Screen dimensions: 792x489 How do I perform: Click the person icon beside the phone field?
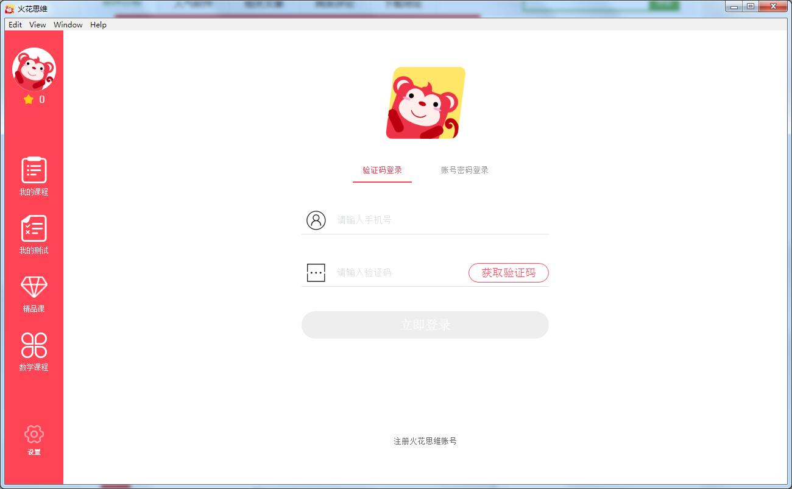point(315,220)
